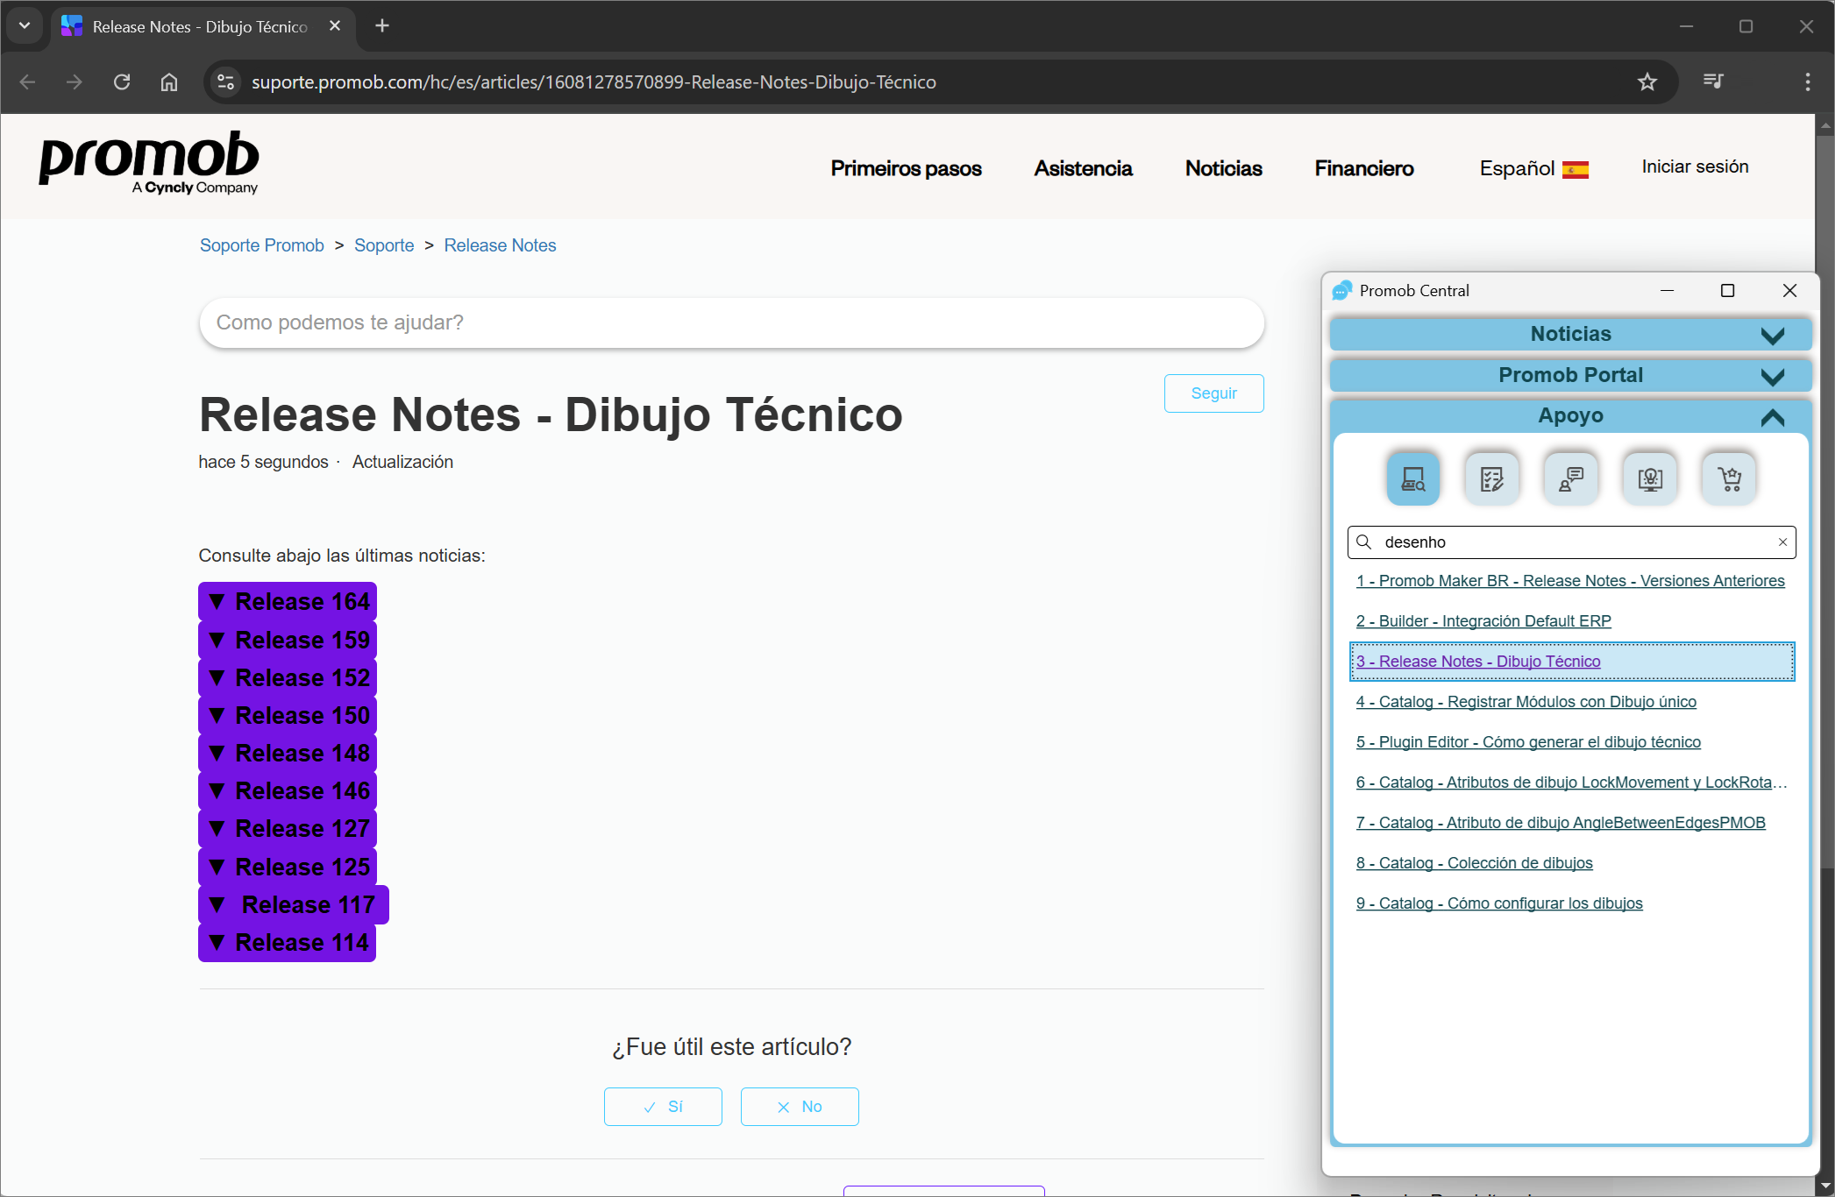Open result 5 Plugin Editor dibujo técnico

click(x=1528, y=742)
